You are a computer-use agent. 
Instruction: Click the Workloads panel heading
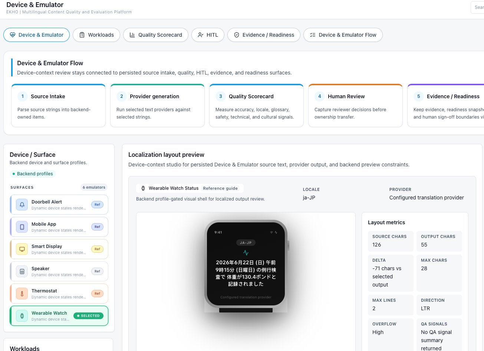(x=24, y=348)
